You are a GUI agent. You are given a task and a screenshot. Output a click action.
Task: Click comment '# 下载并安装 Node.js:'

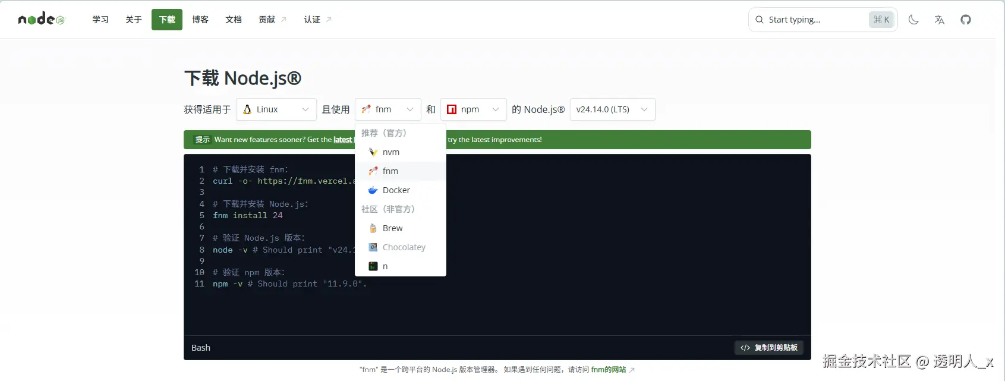coord(260,204)
